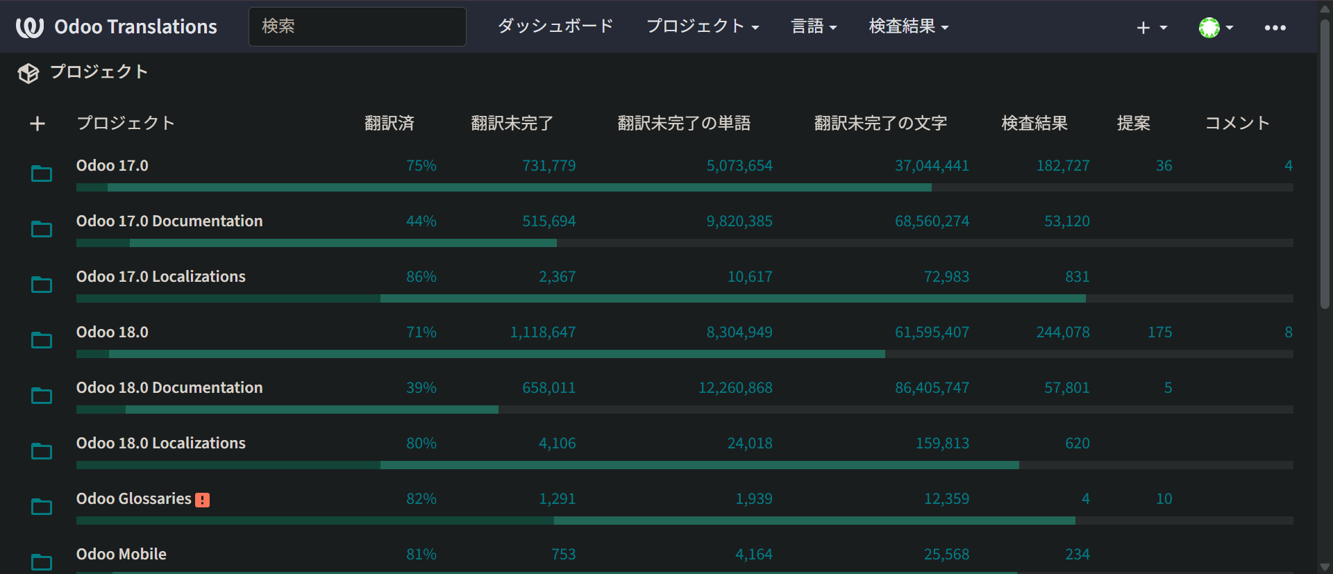Open the Odoo 18.0 Documentation project
Image resolution: width=1333 pixels, height=574 pixels.
[x=169, y=388]
